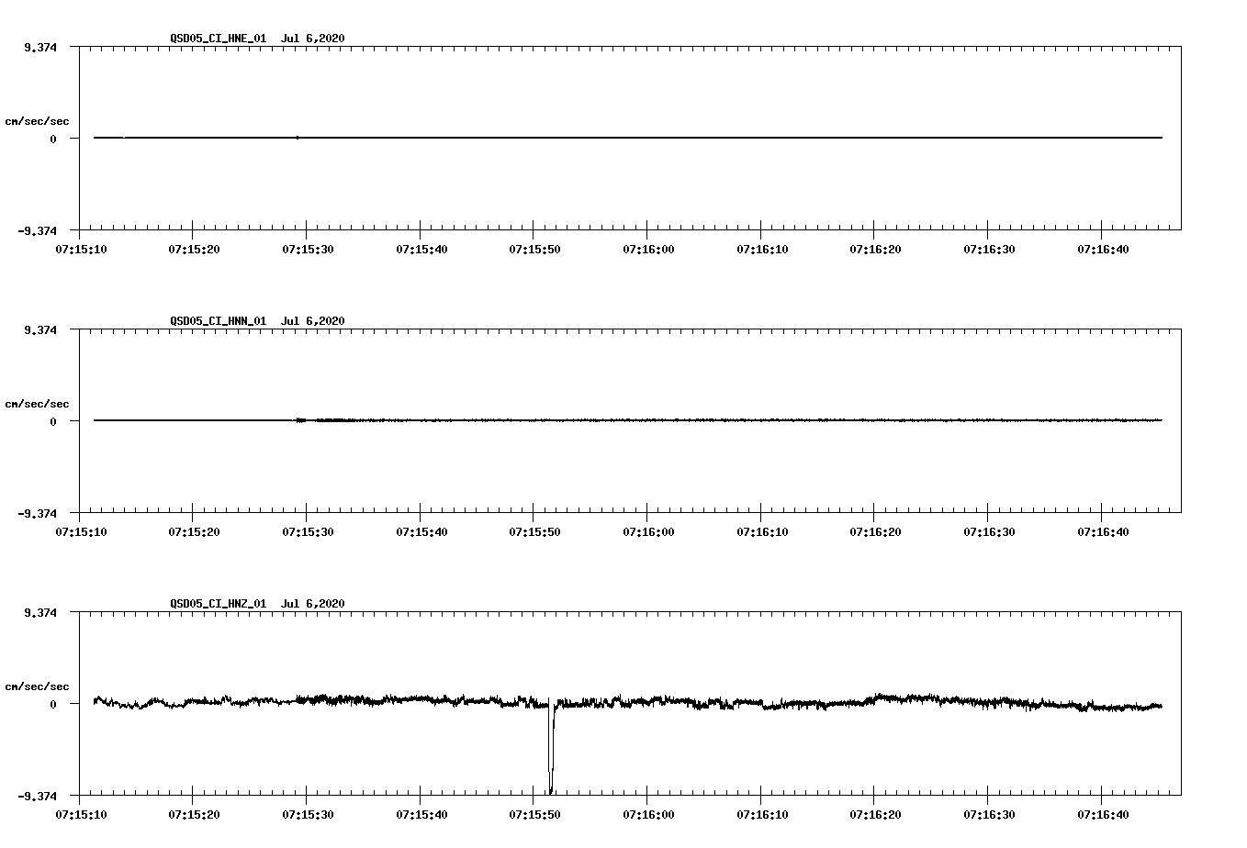This screenshot has width=1247, height=848.
Task: Click the 07:16:40 time label under HNE plot
Action: [1102, 249]
